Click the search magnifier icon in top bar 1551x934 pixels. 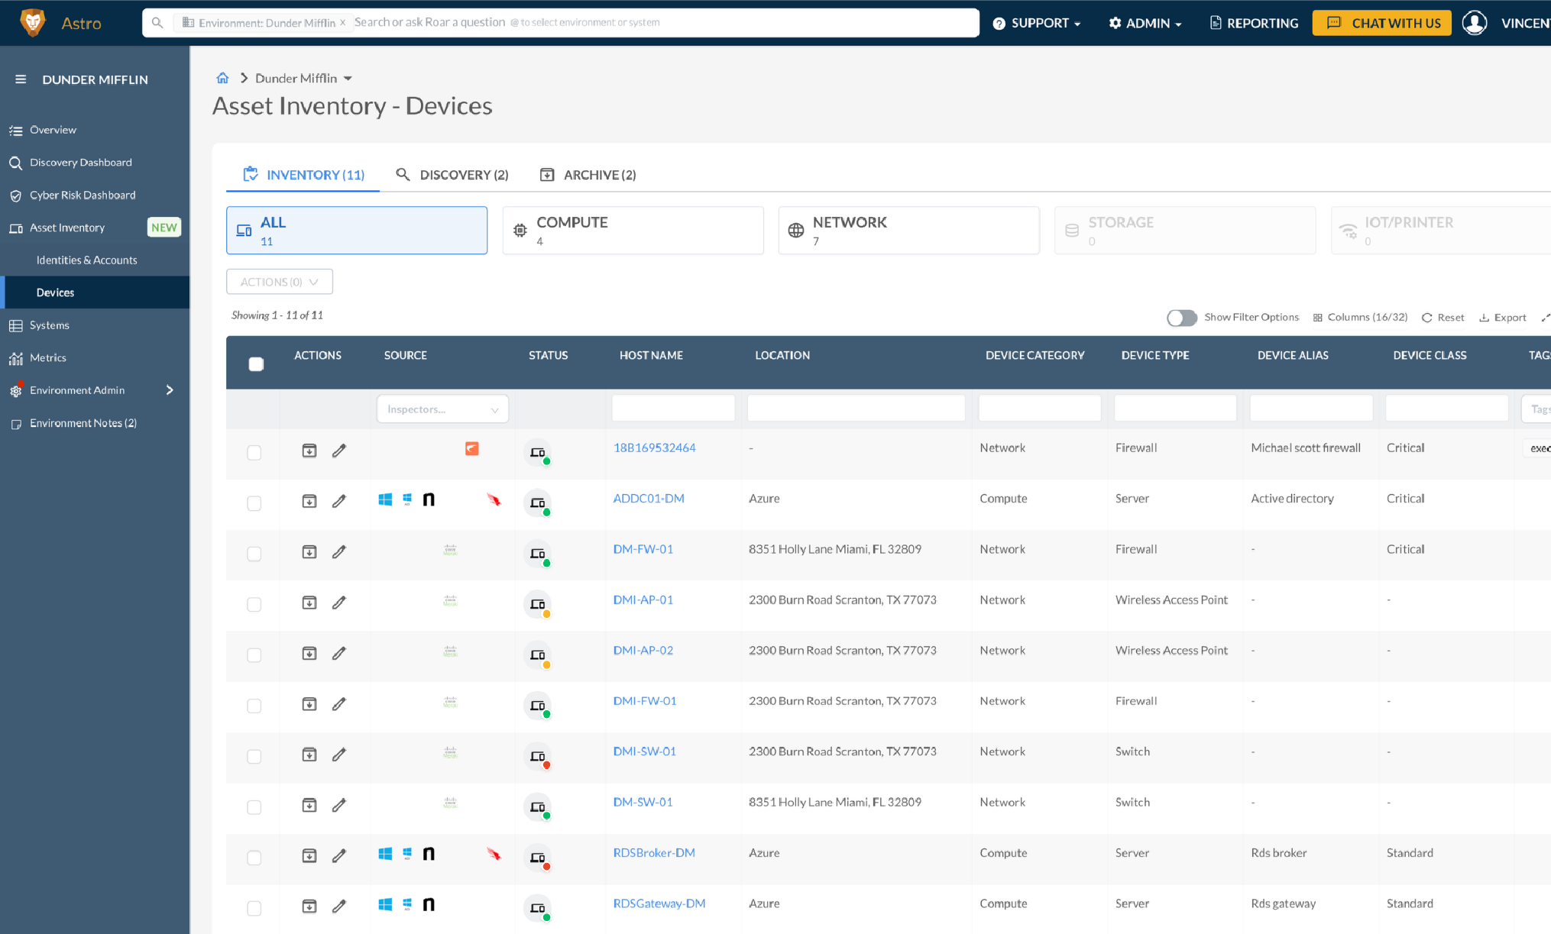point(157,23)
